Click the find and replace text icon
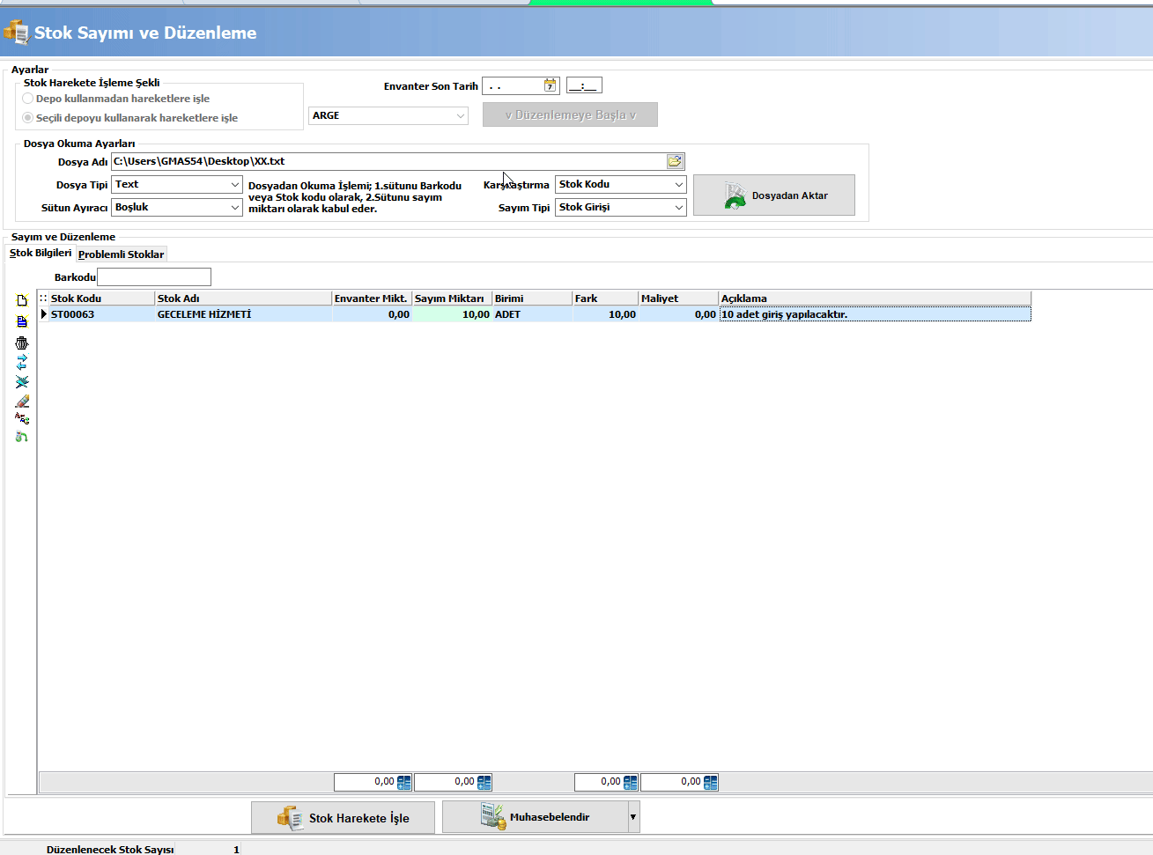Screen dimensions: 1153x855 [x=22, y=418]
